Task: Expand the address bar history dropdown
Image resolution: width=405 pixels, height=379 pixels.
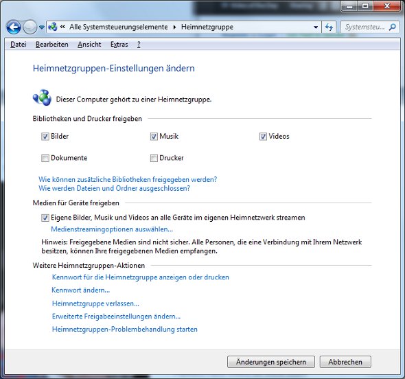Action: [x=316, y=27]
